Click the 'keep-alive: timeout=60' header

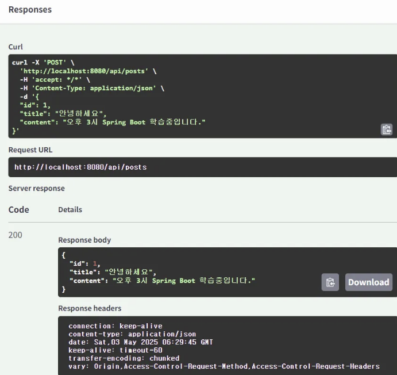(x=115, y=350)
